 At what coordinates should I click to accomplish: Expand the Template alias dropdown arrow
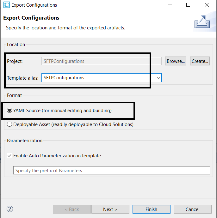pyautogui.click(x=158, y=78)
